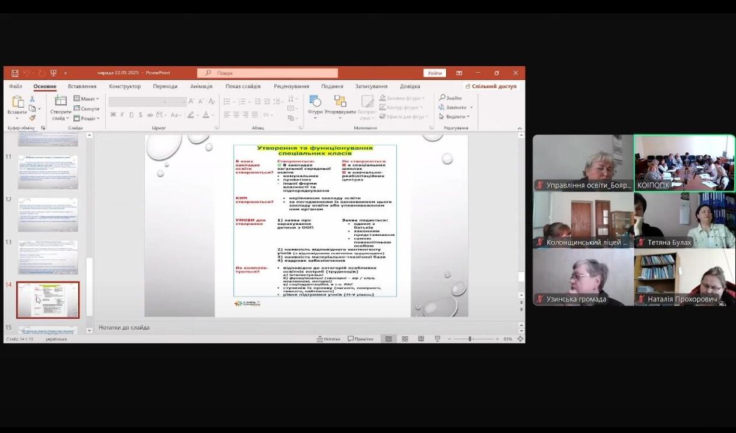The height and width of the screenshot is (433, 736).
Task: Open the Розділ section dropdown
Action: [x=85, y=118]
